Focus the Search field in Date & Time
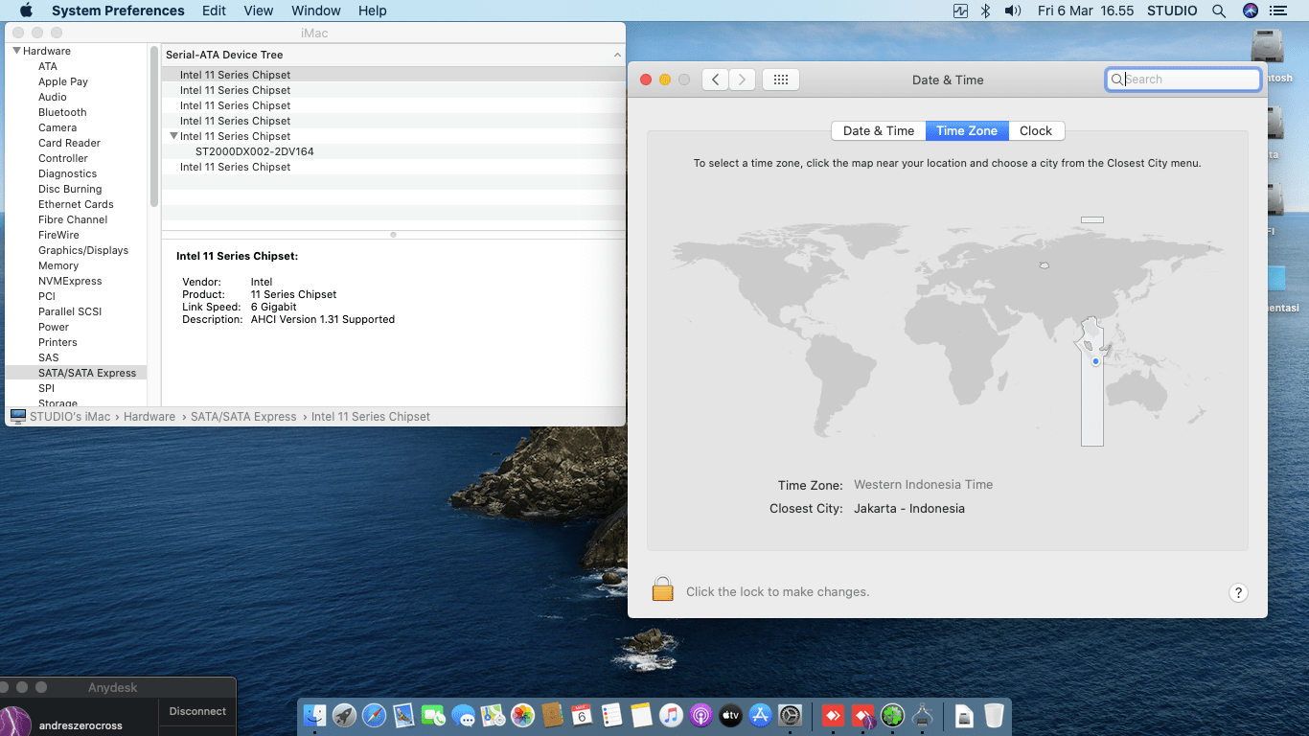1309x736 pixels. 1183,80
